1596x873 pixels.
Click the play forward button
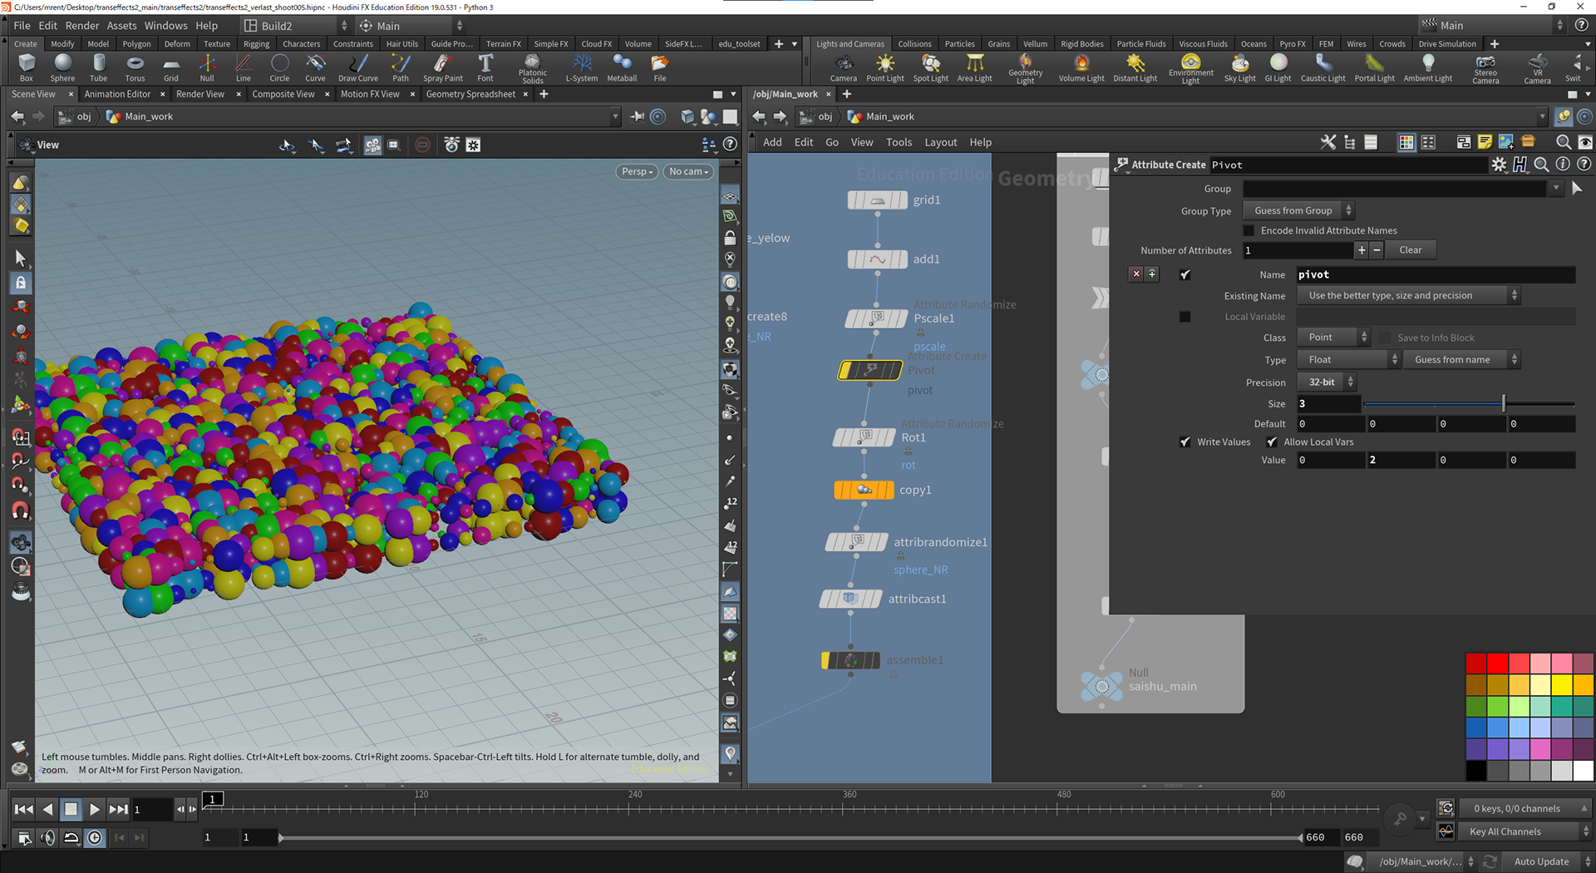click(94, 809)
